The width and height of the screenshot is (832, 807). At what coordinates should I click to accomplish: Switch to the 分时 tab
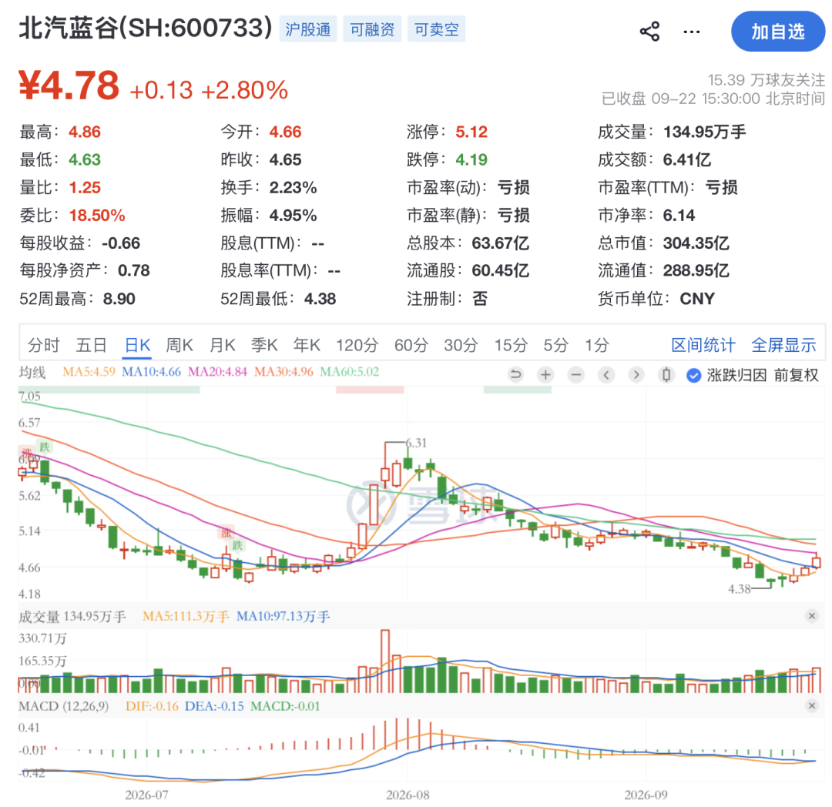pyautogui.click(x=43, y=345)
